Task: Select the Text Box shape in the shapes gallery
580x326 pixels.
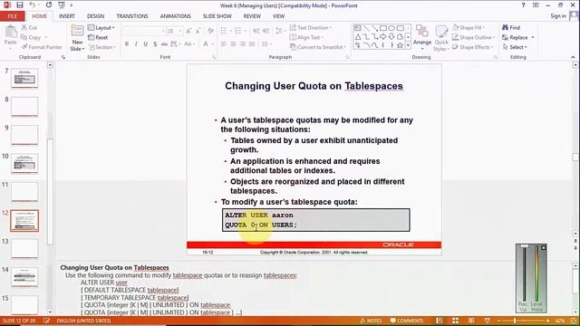Action: click(358, 28)
